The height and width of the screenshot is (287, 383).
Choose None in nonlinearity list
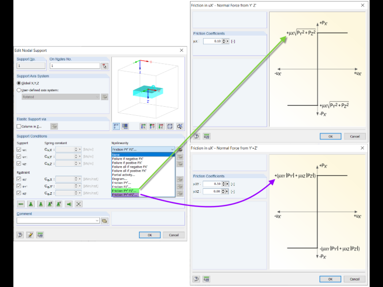[143, 155]
